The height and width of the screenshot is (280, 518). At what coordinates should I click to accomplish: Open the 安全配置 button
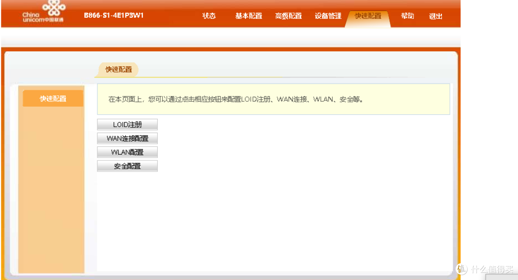(127, 166)
